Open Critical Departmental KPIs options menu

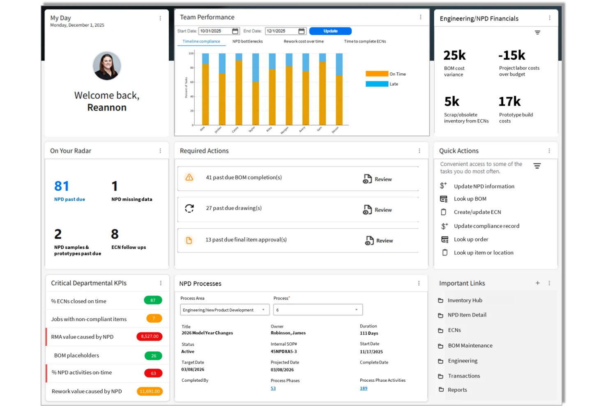[x=161, y=283]
